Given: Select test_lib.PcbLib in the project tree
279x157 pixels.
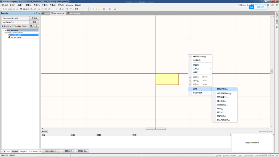Looking at the screenshot, I should (x=16, y=37).
